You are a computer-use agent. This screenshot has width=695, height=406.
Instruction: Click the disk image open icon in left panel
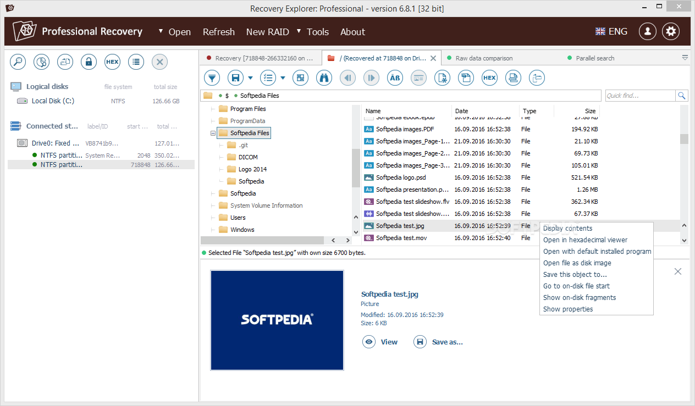click(65, 62)
